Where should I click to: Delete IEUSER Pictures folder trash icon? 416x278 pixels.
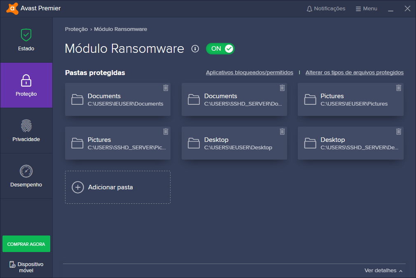coord(398,88)
